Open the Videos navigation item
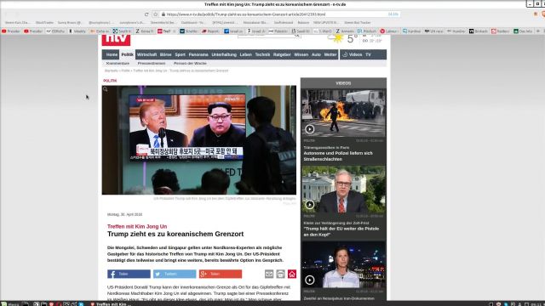The image size is (545, 306). coord(353,54)
